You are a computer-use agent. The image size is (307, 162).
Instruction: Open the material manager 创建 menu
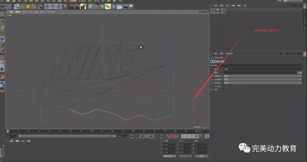pos(11,141)
